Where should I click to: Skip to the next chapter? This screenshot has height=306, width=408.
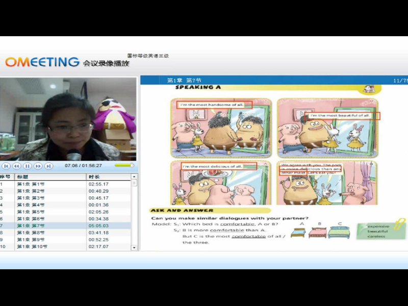[x=48, y=166]
